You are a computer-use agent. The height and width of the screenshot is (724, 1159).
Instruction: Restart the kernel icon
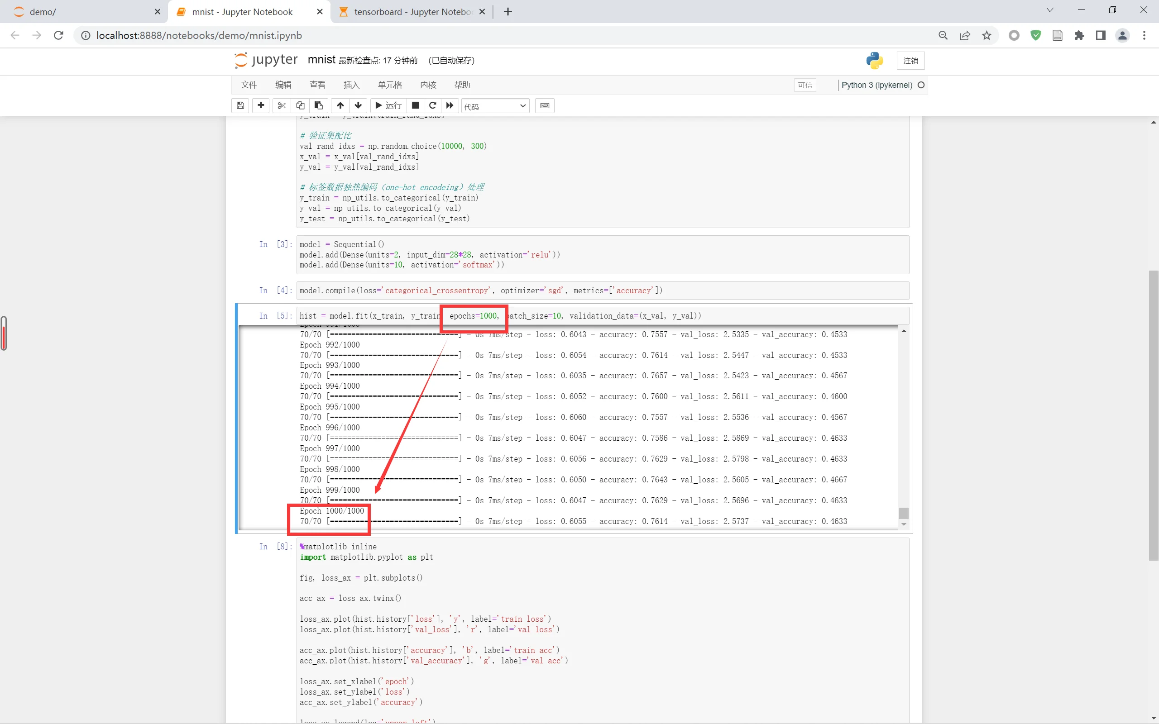432,105
